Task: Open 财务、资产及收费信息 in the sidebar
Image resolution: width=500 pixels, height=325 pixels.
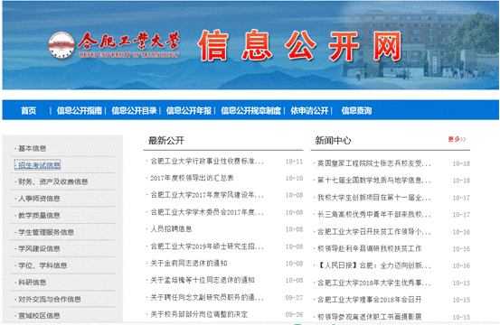Action: pyautogui.click(x=53, y=181)
